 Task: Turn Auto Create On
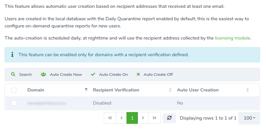(113, 74)
